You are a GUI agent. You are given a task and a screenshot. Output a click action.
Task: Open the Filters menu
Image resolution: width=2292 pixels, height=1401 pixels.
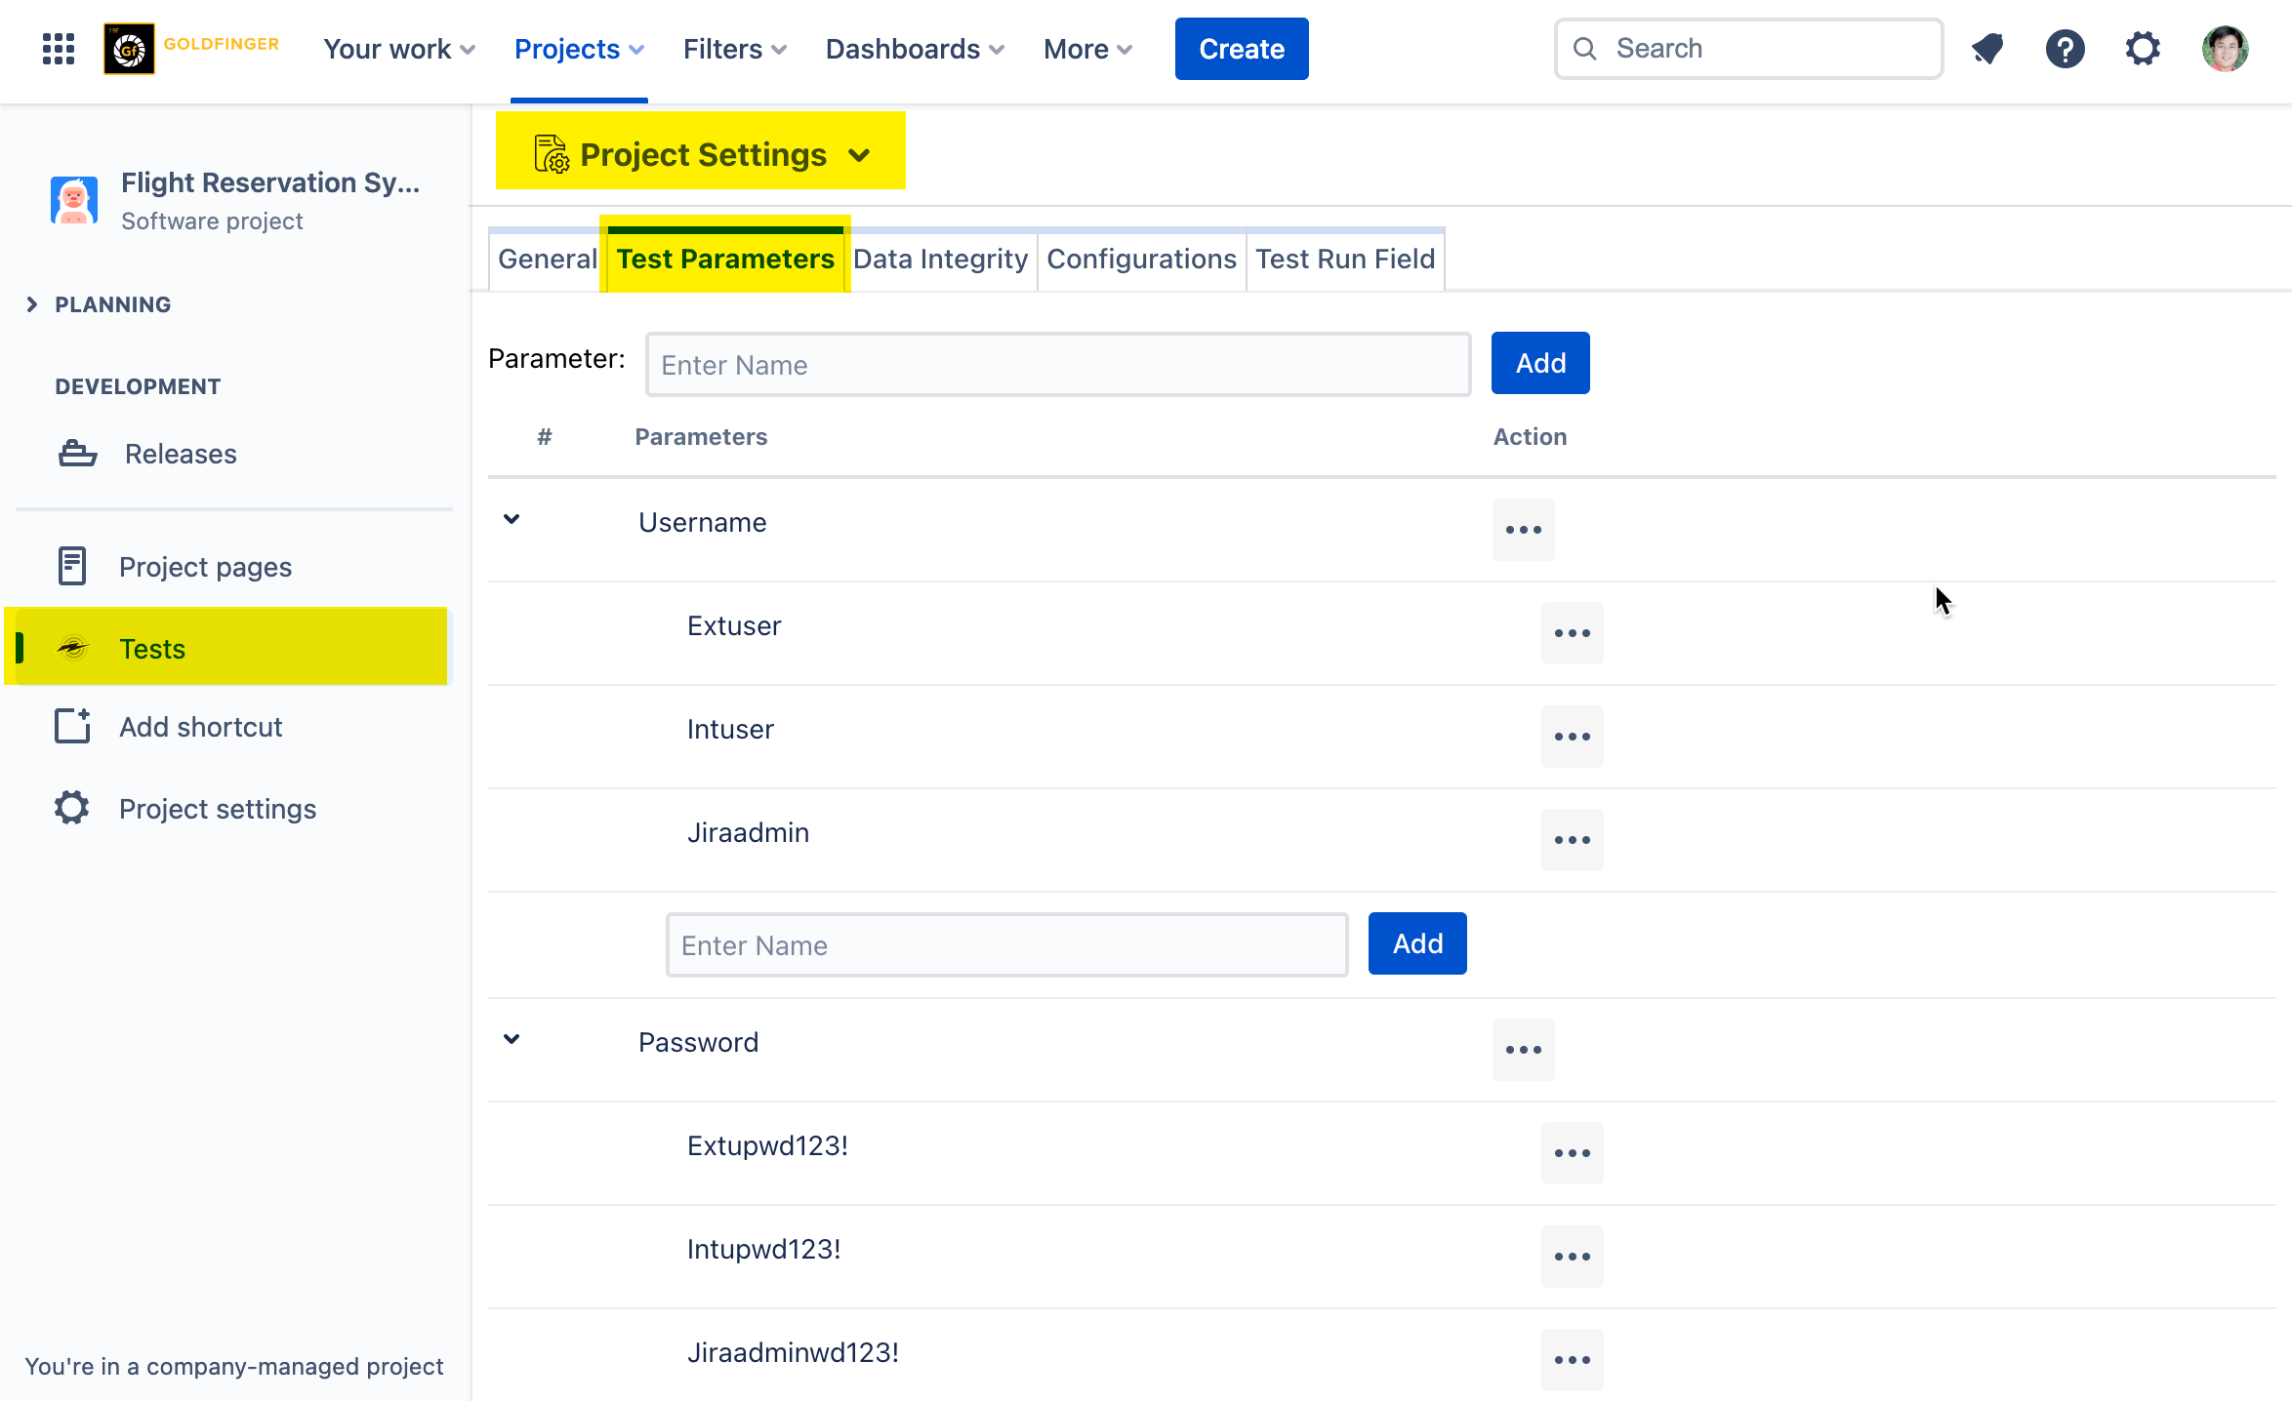pos(734,49)
